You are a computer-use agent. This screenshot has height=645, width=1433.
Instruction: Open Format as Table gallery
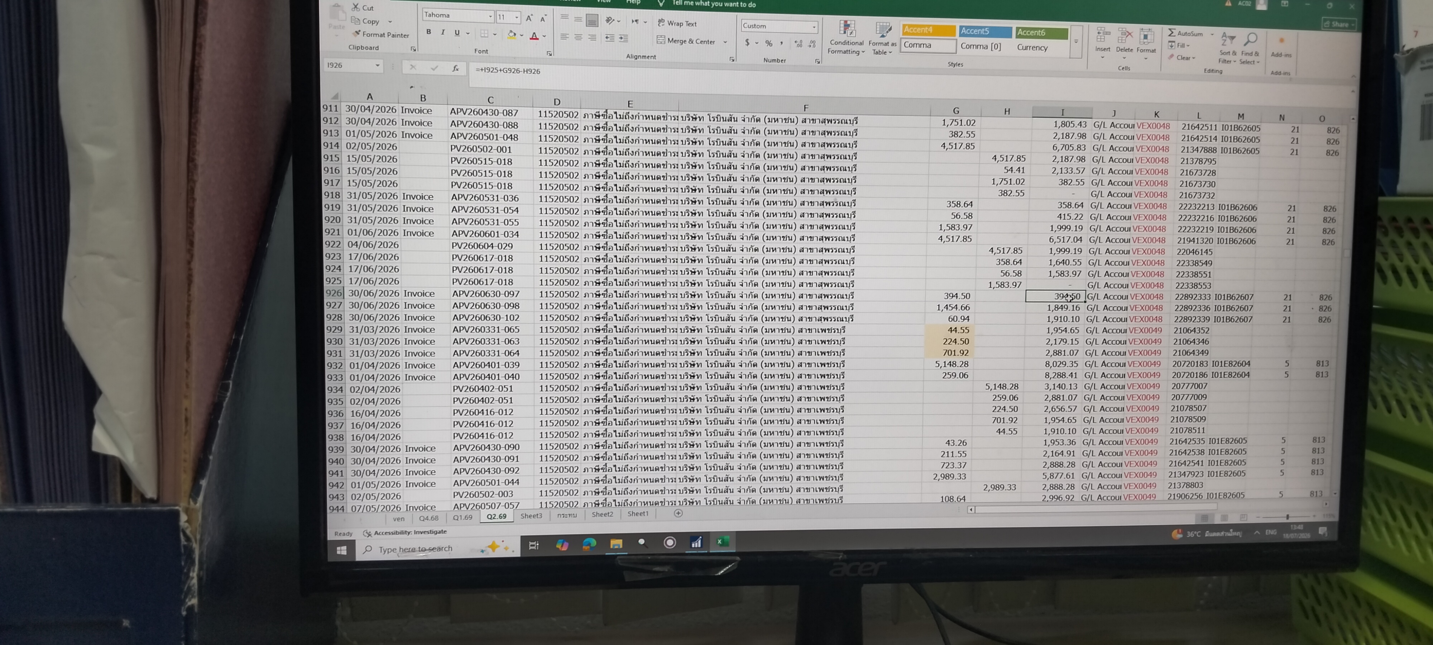(882, 38)
